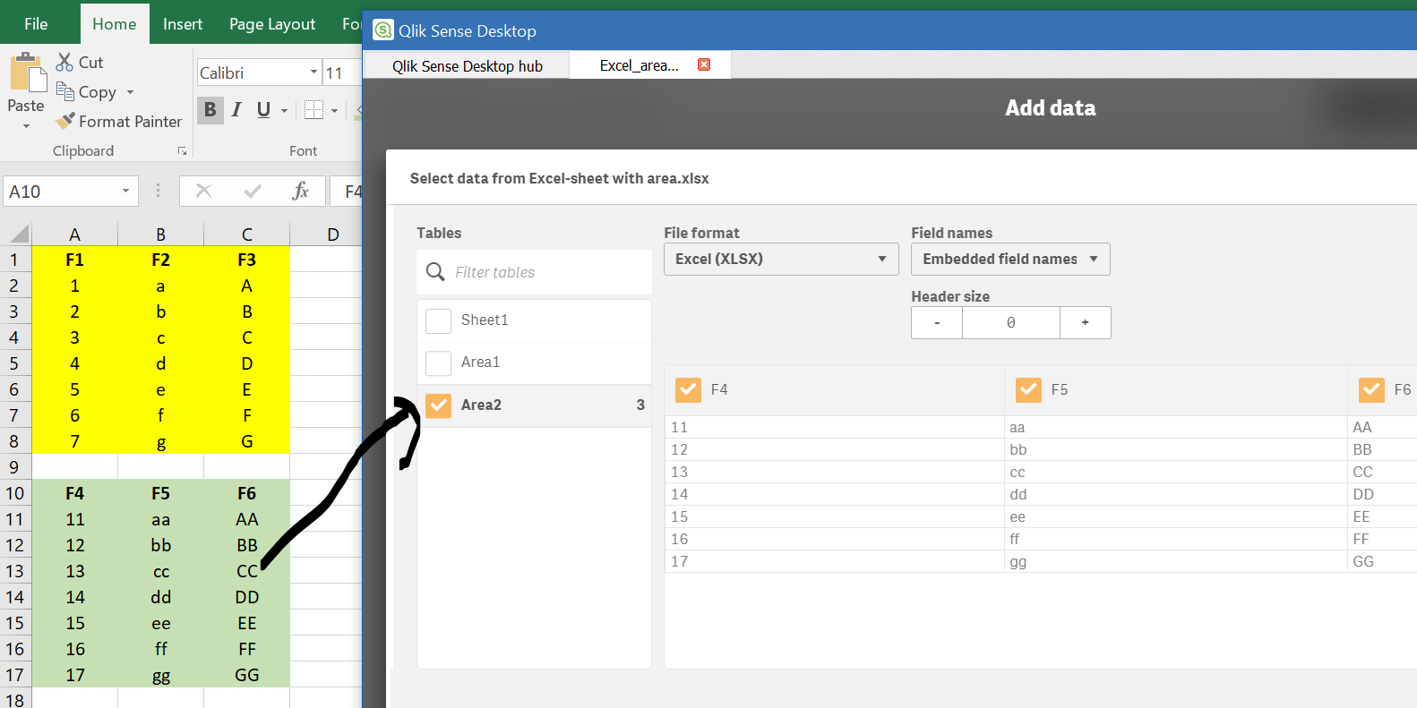Image resolution: width=1417 pixels, height=708 pixels.
Task: Click the Copy icon in Excel ribbon
Action: pyautogui.click(x=65, y=91)
